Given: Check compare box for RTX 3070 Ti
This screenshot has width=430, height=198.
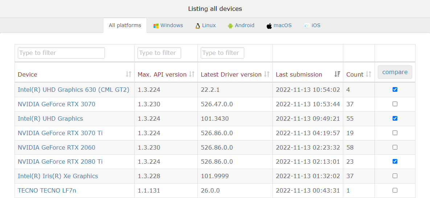Looking at the screenshot, I should tap(395, 133).
